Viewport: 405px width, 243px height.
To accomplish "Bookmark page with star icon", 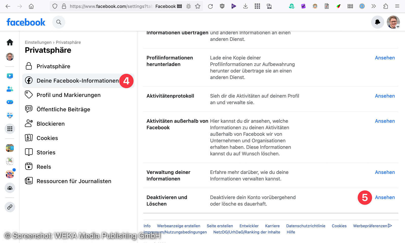I will click(198, 6).
